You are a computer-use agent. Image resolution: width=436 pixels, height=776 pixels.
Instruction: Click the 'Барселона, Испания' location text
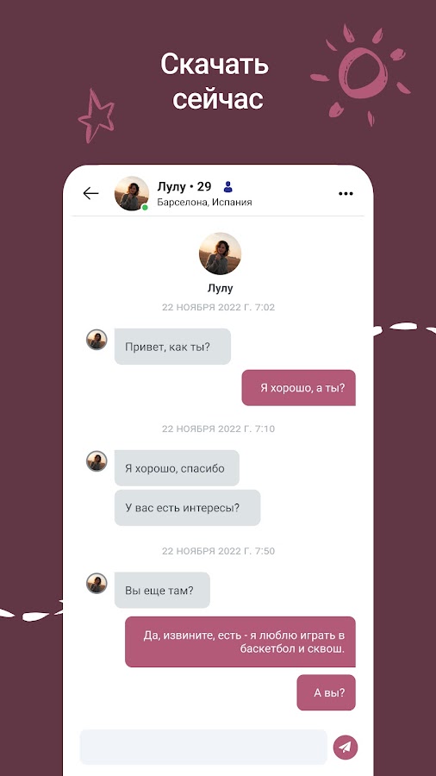[205, 203]
